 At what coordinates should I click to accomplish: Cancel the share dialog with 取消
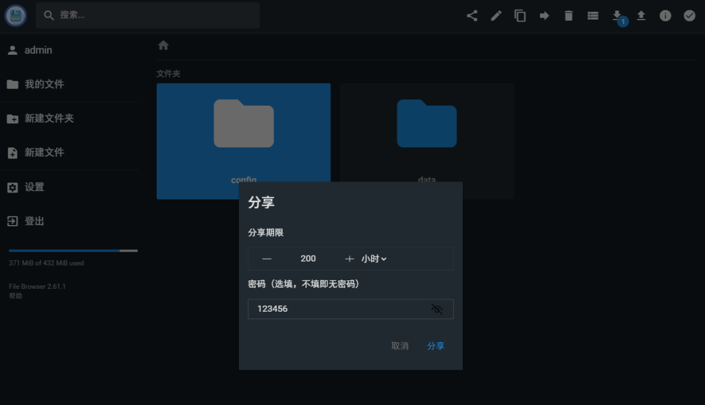click(x=400, y=346)
